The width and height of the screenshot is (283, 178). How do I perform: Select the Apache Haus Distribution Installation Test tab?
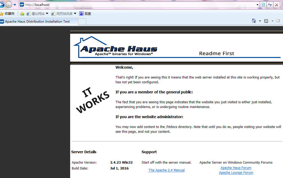(39, 21)
